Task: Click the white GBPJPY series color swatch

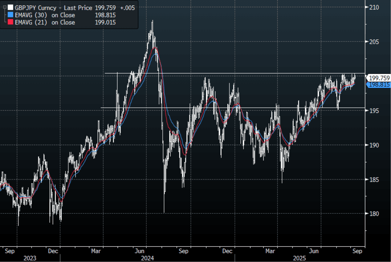Action: (x=10, y=7)
